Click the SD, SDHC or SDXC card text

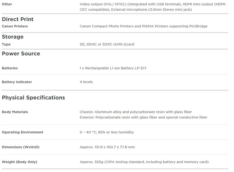pos(107,44)
